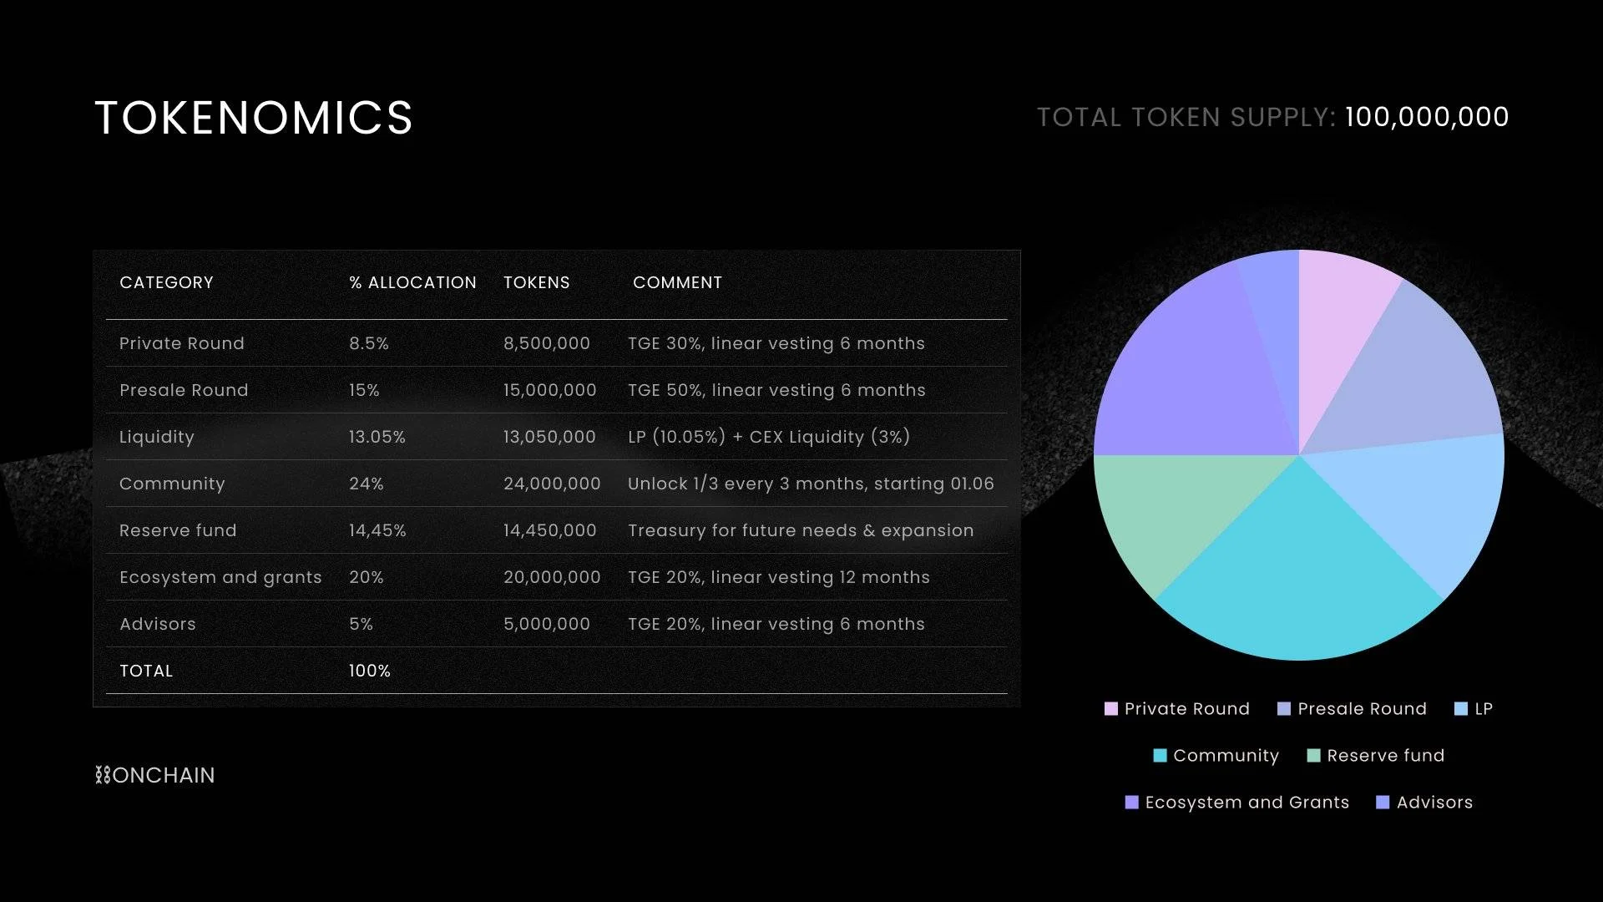The image size is (1603, 902).
Task: Click the Advisors legend color square
Action: click(1383, 803)
